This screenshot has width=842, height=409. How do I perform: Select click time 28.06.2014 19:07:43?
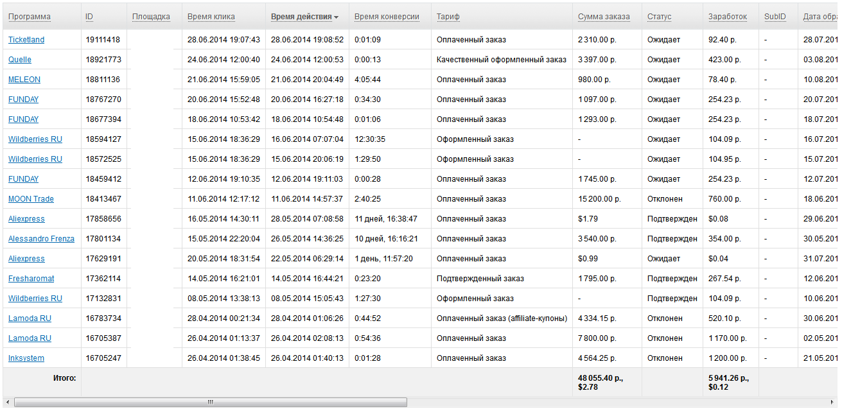coord(224,40)
